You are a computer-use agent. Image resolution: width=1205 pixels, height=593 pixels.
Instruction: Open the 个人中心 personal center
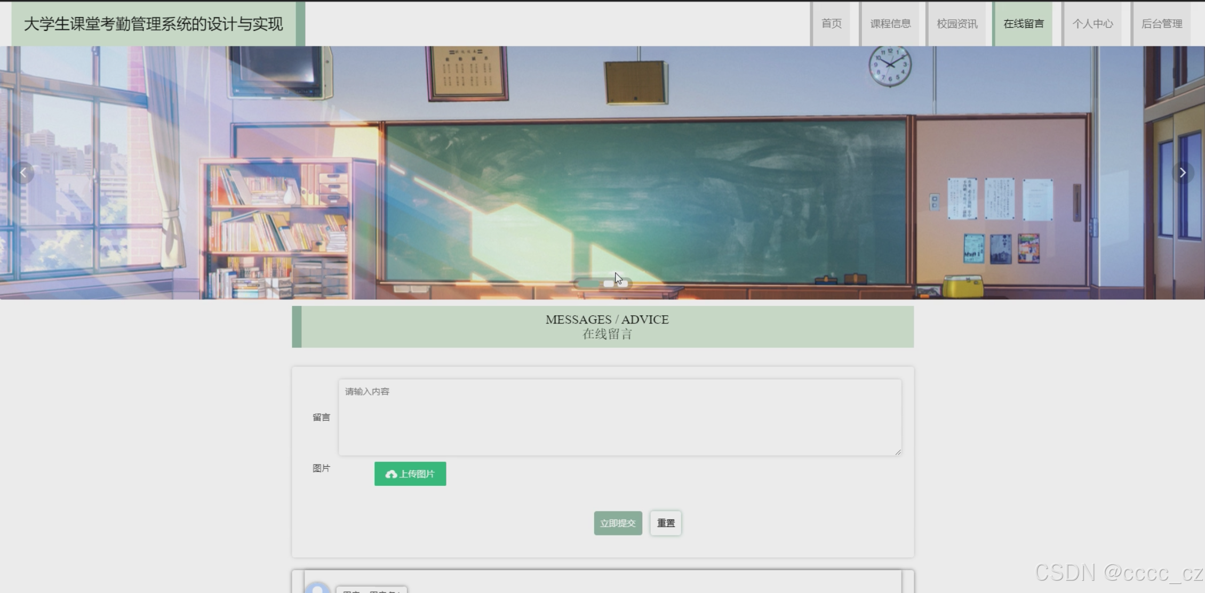(x=1092, y=24)
